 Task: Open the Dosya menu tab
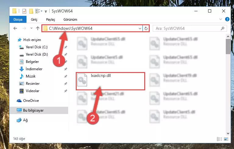click(x=18, y=19)
